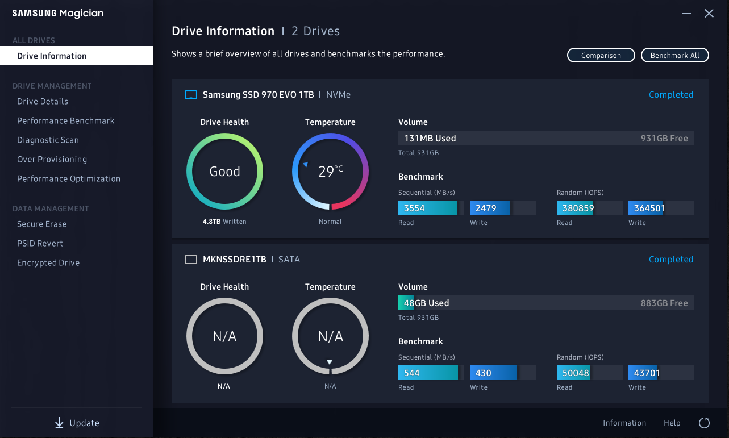Open the Drive Information section
729x438 pixels.
point(77,56)
